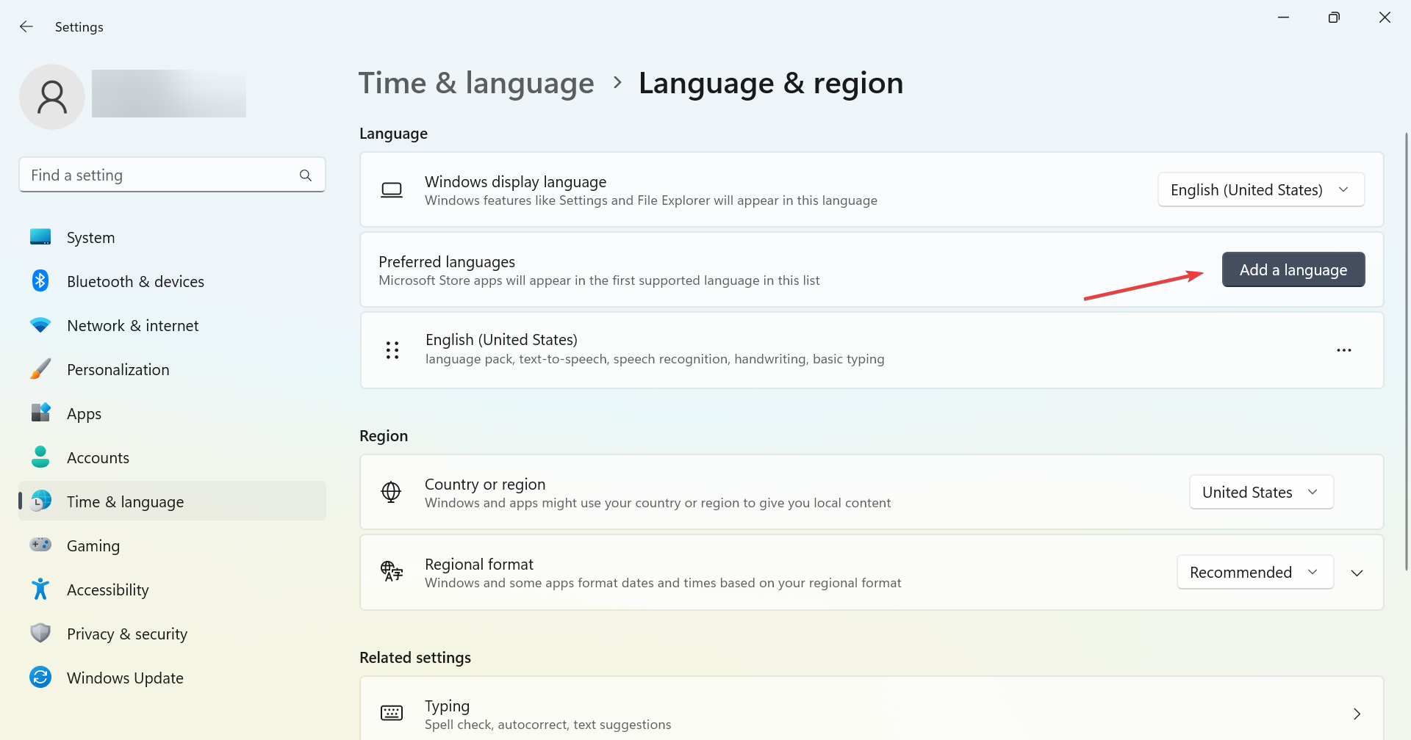Minimize the Settings window
The width and height of the screenshot is (1411, 740).
point(1284,17)
